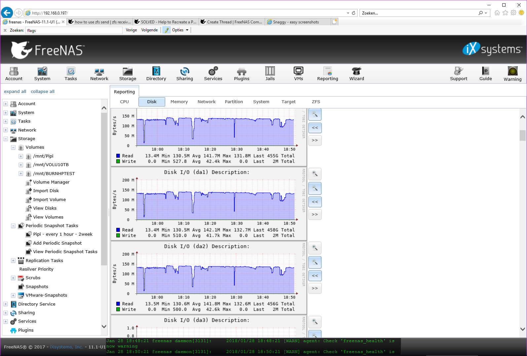Click the tree panel scroll-down arrow
This screenshot has height=356, width=527.
104,327
